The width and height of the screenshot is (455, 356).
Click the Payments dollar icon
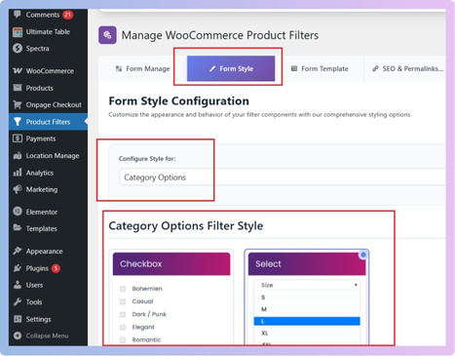(x=18, y=138)
